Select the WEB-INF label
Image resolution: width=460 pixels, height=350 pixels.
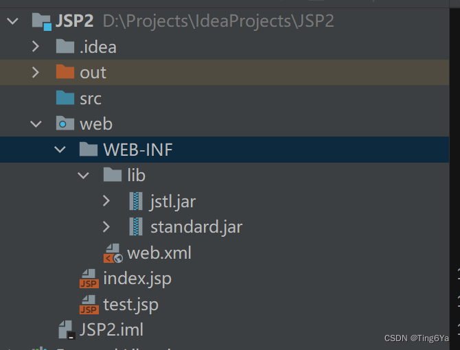pyautogui.click(x=138, y=150)
